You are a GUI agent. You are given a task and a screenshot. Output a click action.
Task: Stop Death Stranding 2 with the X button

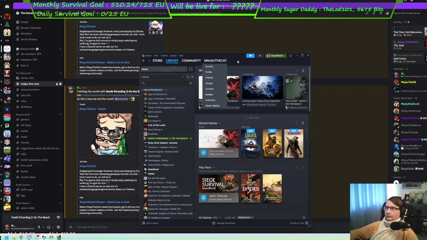[203, 153]
